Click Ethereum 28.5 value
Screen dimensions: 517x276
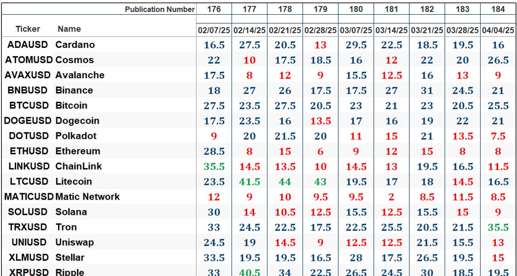point(214,151)
